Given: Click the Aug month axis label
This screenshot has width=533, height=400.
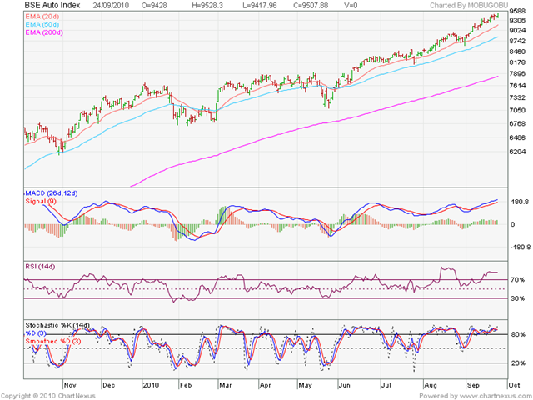Looking at the screenshot, I should (x=431, y=385).
